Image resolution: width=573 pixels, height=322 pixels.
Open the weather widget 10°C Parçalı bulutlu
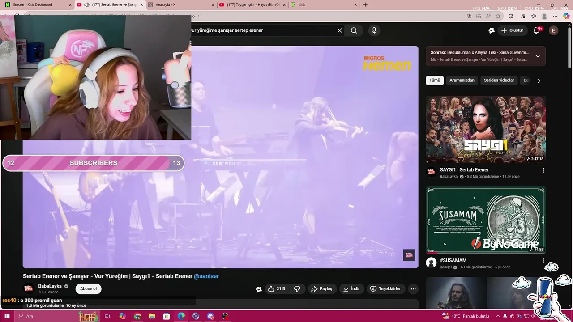coord(466,316)
